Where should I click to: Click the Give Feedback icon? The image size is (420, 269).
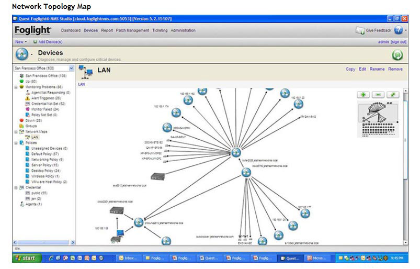pyautogui.click(x=360, y=30)
